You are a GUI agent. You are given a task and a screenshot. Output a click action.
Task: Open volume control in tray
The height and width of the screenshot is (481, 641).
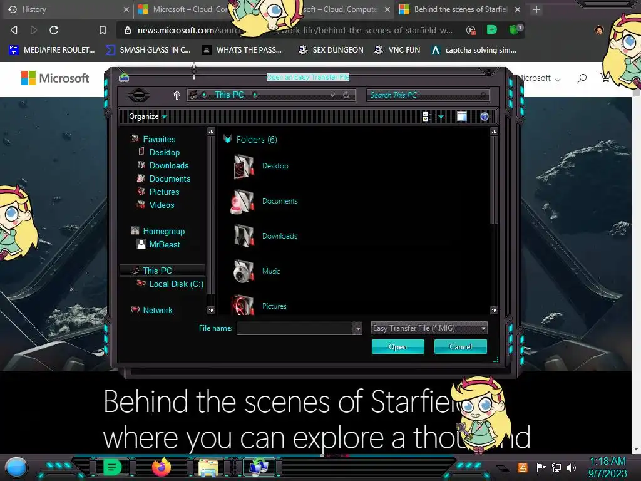coord(571,467)
